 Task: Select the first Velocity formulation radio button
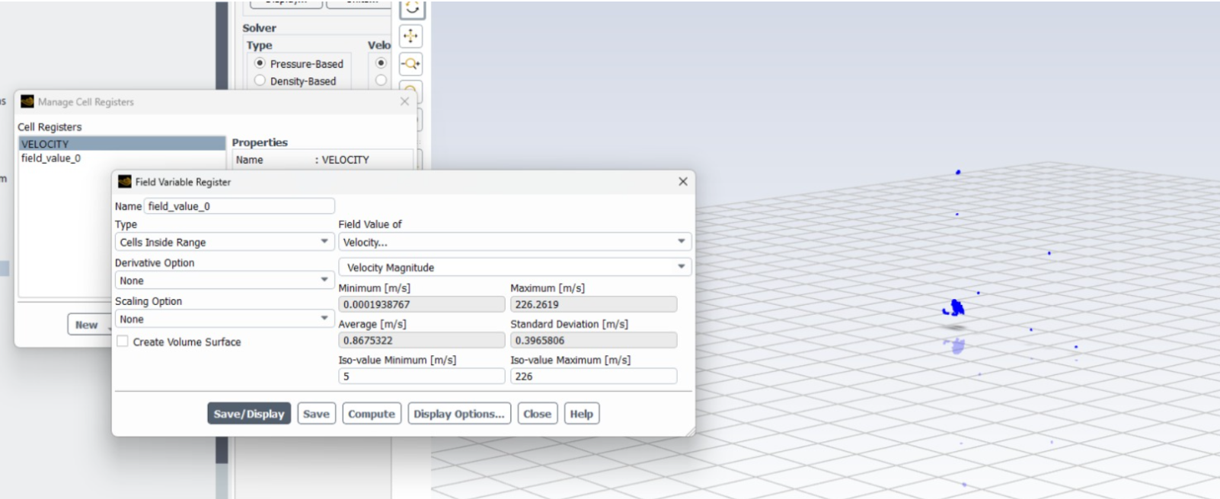(x=381, y=63)
